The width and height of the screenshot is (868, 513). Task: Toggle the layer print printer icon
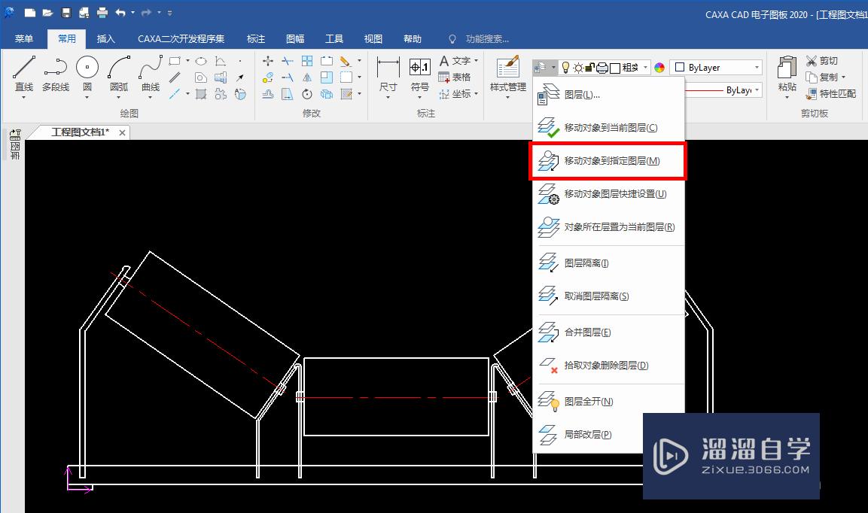[x=602, y=68]
